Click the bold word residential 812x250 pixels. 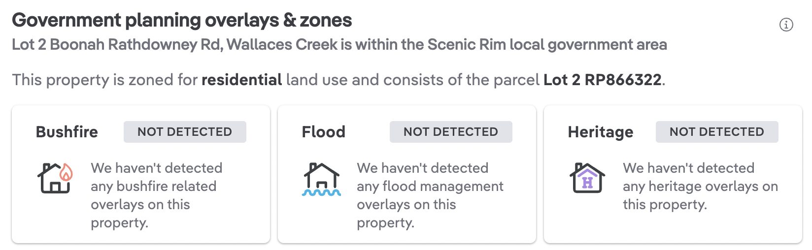tap(241, 80)
